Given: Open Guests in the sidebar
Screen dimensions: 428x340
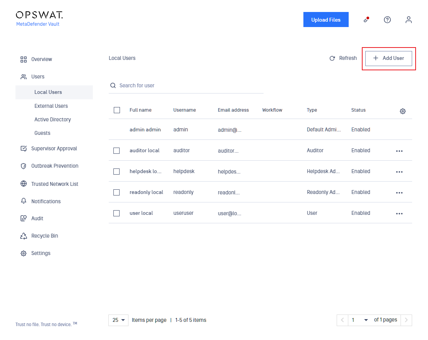Looking at the screenshot, I should (42, 133).
